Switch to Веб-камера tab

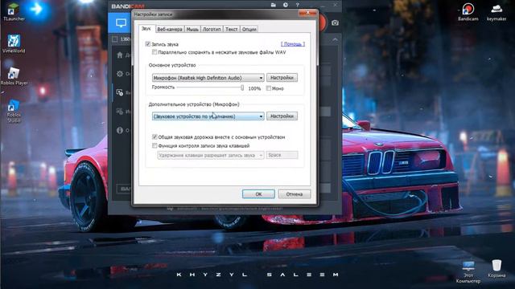[x=170, y=29]
